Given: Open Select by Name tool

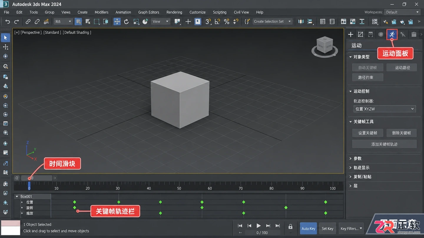Looking at the screenshot, I should pyautogui.click(x=88, y=21).
